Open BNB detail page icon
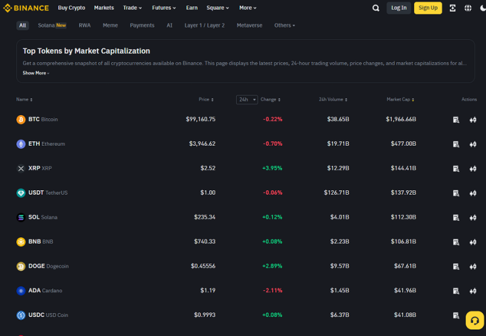 point(456,242)
